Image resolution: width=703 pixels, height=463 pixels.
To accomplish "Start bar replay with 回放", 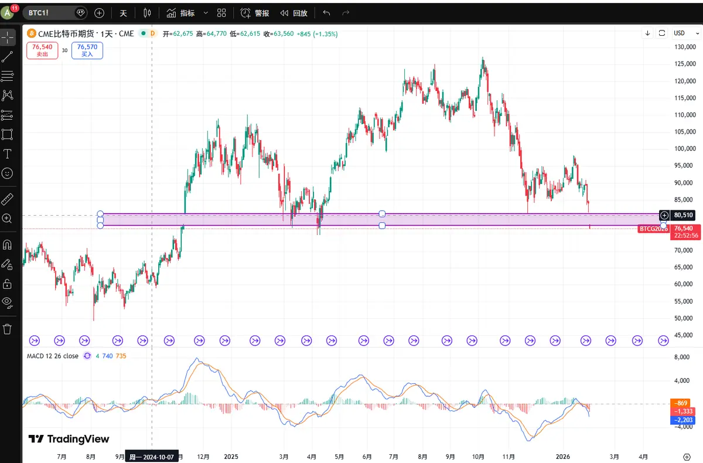I will pyautogui.click(x=294, y=12).
